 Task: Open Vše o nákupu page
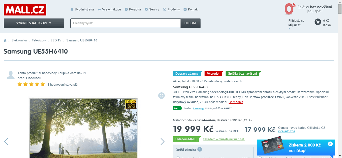pos(111,9)
